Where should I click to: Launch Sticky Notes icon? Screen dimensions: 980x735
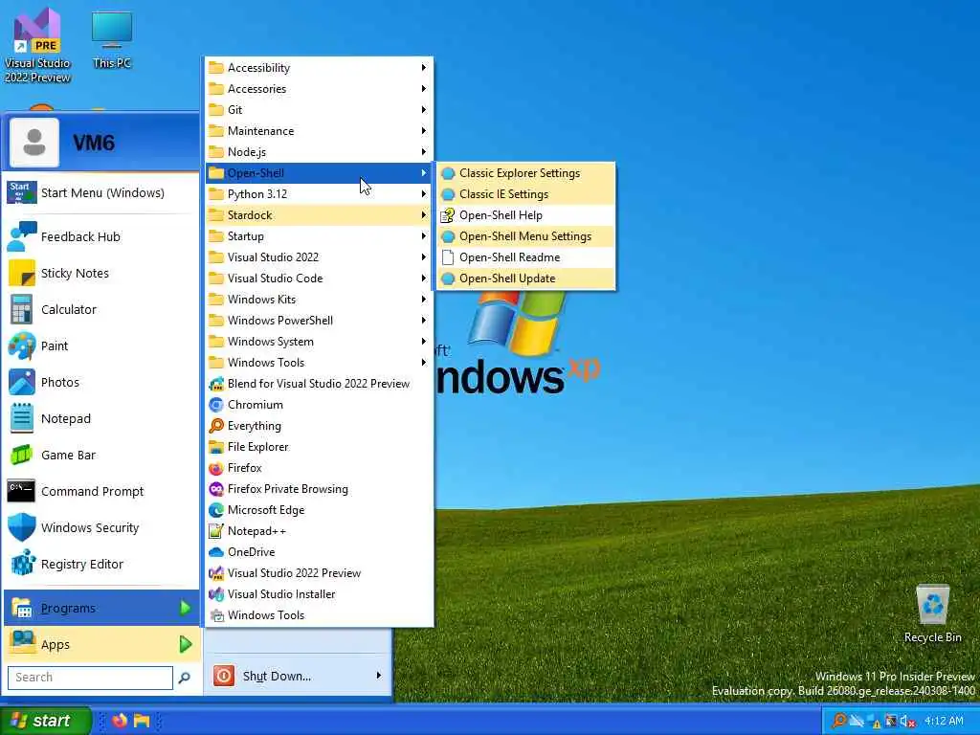click(x=22, y=273)
